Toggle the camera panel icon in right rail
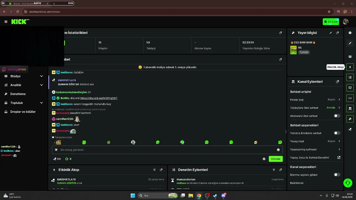This screenshot has width=356, height=200. [350, 108]
